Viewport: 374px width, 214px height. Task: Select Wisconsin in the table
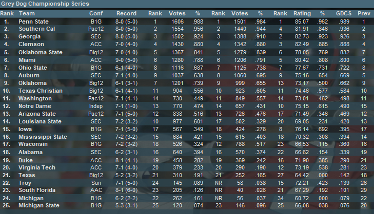coord(33,144)
